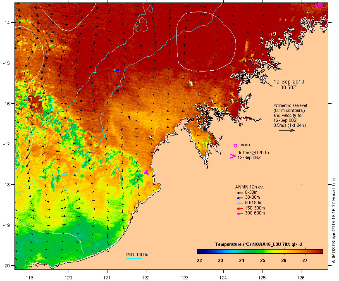Click the magenta drifters arrowhead legend symbol
The height and width of the screenshot is (281, 339).
(233, 156)
